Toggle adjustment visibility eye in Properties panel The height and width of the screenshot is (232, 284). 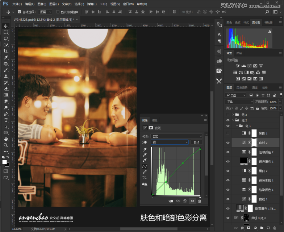pyautogui.click(x=192, y=201)
